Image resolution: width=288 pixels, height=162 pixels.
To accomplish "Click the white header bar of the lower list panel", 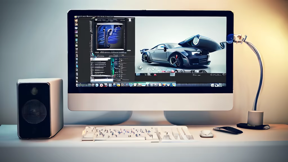I will click(x=101, y=59).
